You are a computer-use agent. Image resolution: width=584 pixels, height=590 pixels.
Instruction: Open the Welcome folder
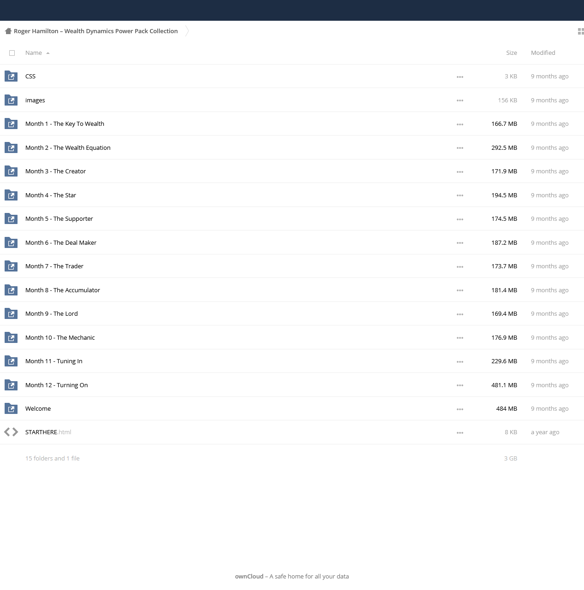38,409
